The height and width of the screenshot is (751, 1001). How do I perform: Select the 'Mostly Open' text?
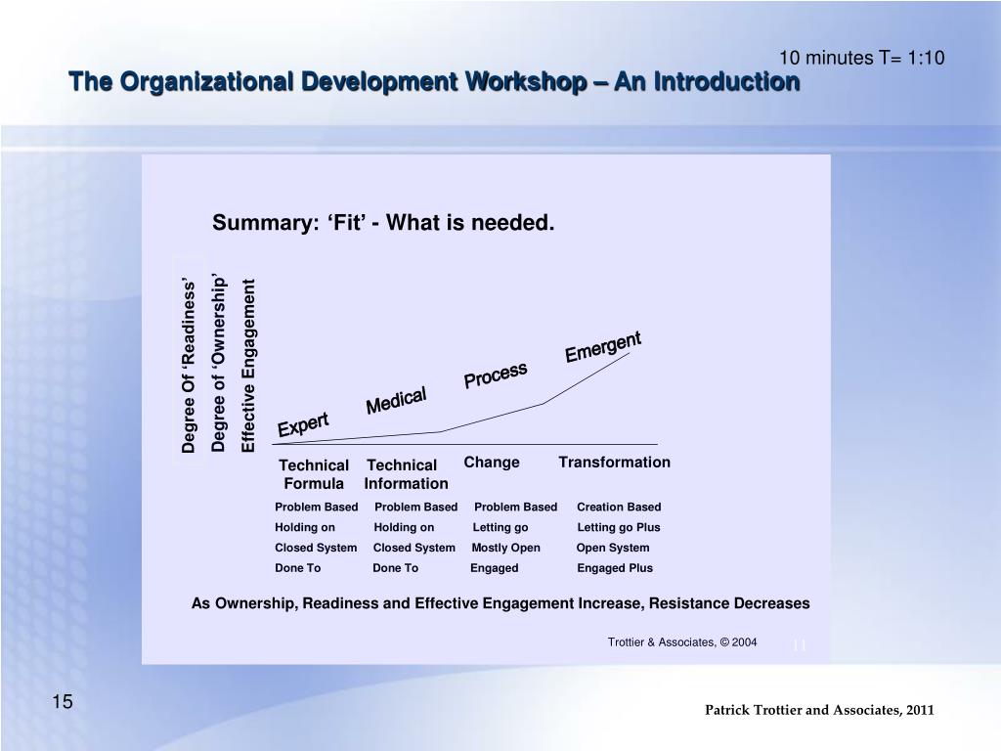pyautogui.click(x=505, y=548)
